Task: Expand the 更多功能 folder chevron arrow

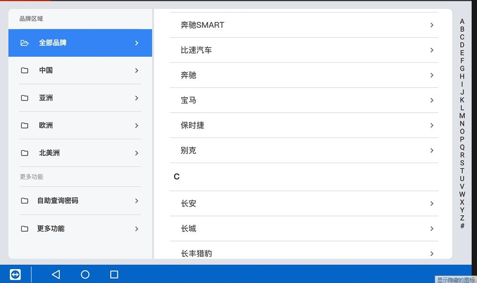Action: [x=137, y=229]
